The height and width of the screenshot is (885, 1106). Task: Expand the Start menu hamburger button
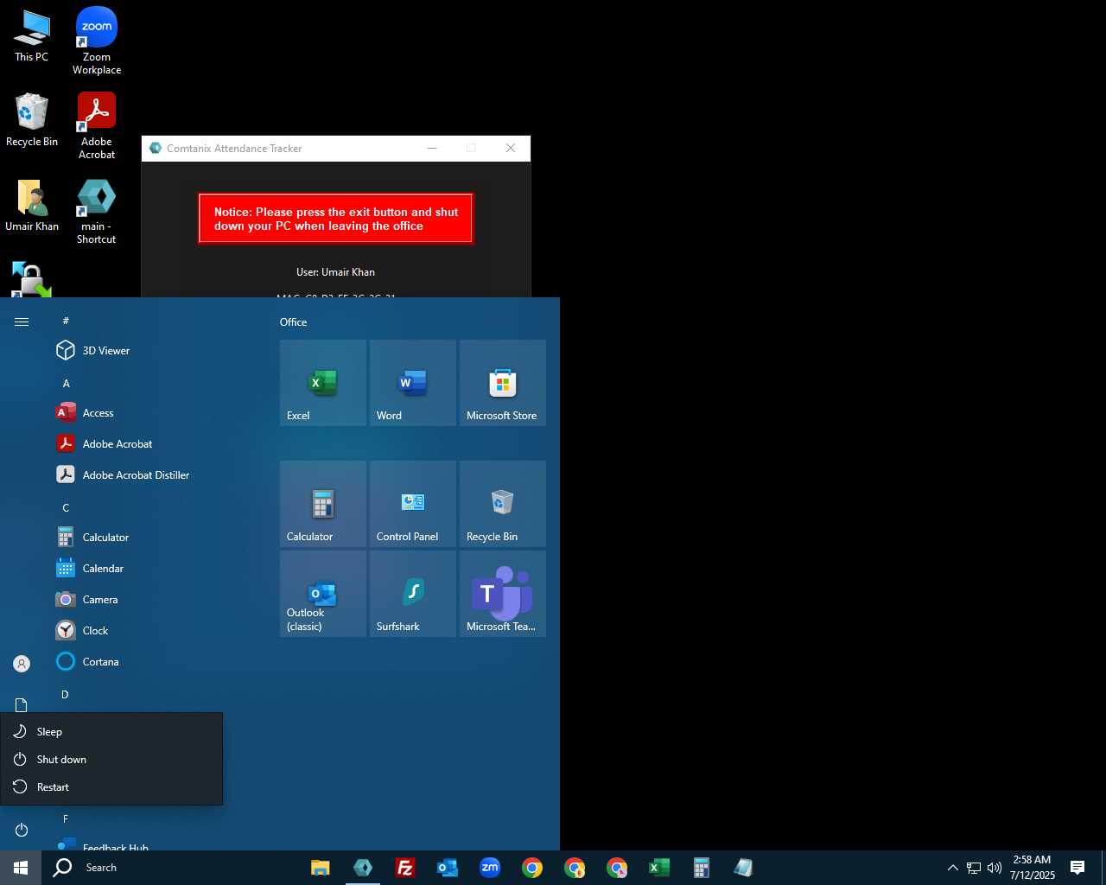pyautogui.click(x=22, y=322)
